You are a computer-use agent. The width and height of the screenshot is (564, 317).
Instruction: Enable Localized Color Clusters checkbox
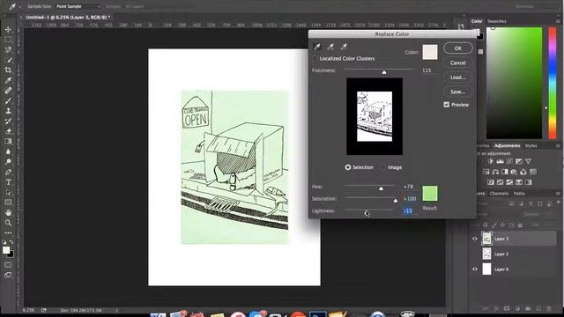pos(315,59)
